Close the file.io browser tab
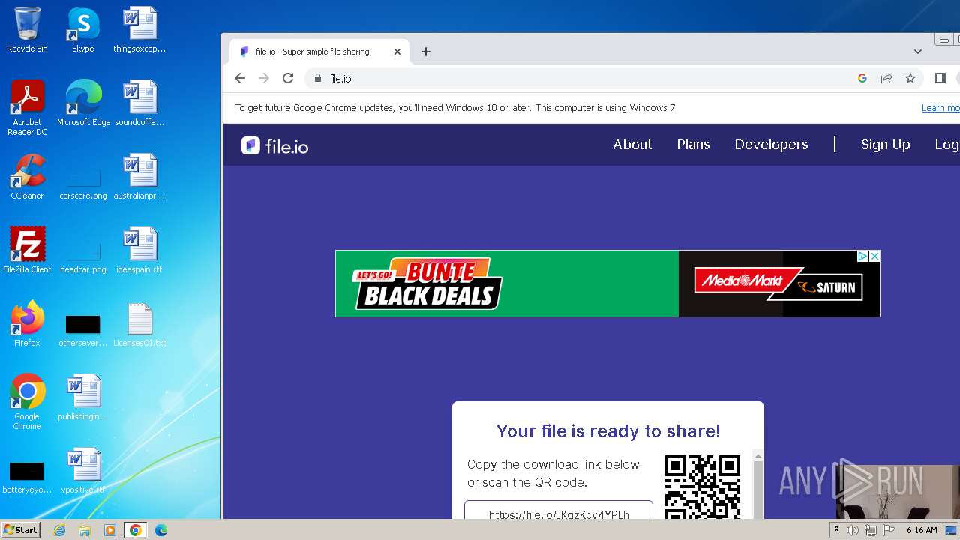This screenshot has height=540, width=960. click(x=397, y=52)
